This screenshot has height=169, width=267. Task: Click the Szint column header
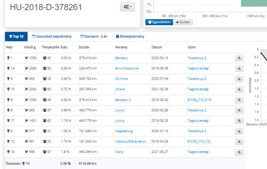pyautogui.click(x=192, y=47)
